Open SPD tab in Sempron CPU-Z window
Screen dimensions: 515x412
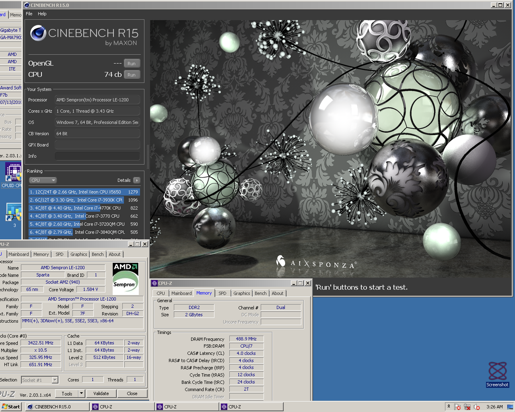pyautogui.click(x=60, y=254)
